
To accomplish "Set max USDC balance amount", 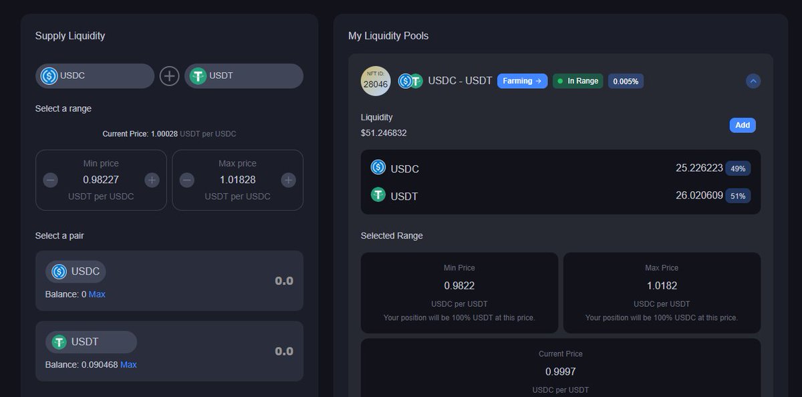I will coord(97,294).
